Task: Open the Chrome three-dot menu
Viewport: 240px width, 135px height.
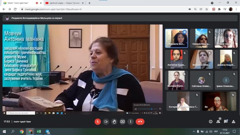Action: (236, 9)
